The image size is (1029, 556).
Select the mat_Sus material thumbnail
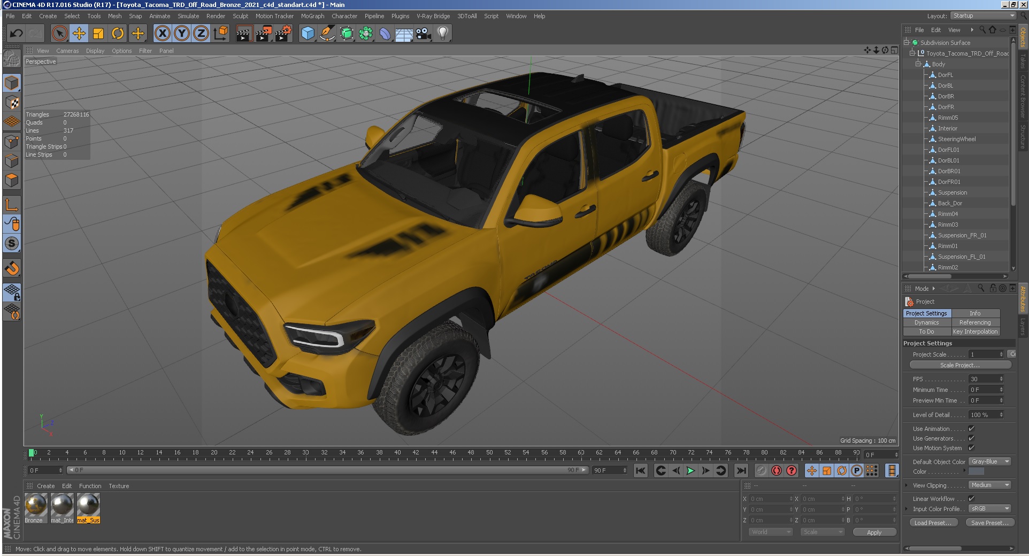click(88, 505)
